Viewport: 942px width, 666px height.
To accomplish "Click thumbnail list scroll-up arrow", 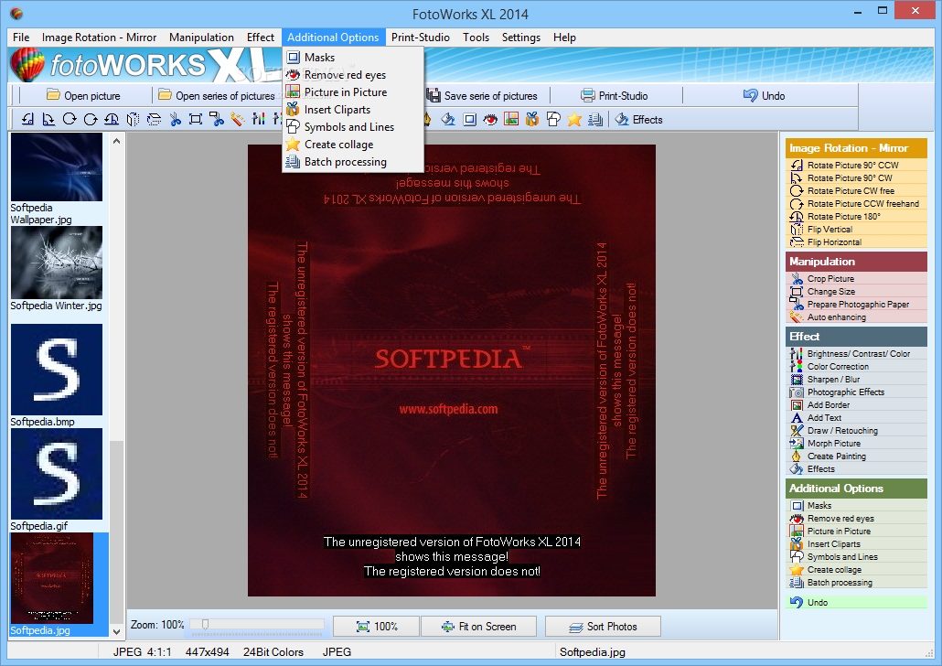I will 116,141.
